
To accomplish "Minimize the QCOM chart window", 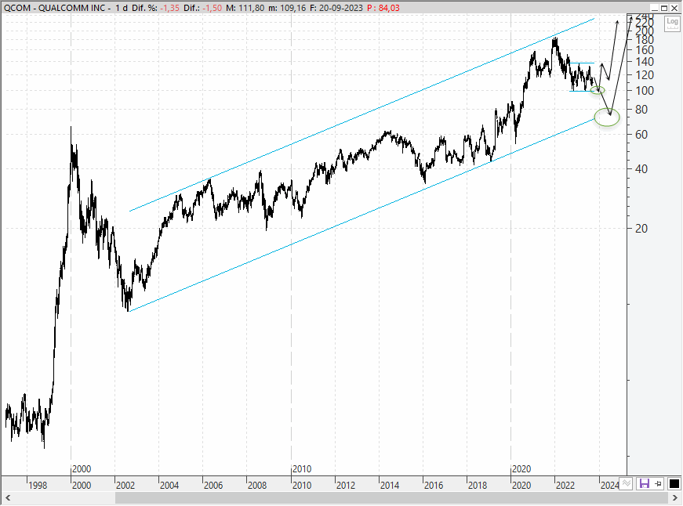I will [654, 8].
